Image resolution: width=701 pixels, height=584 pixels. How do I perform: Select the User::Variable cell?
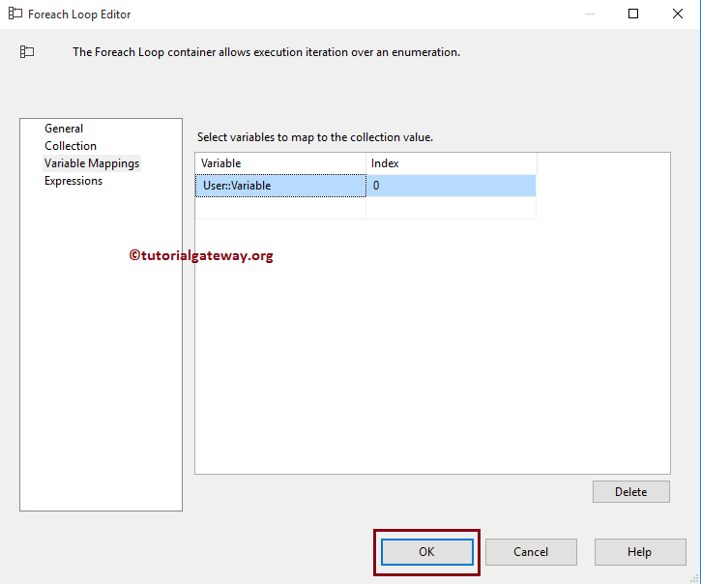[280, 186]
